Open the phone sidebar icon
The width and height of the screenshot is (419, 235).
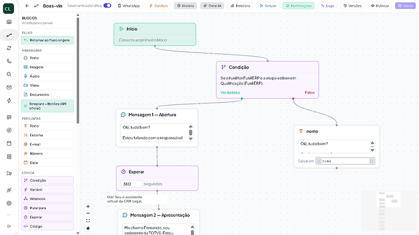(9, 61)
